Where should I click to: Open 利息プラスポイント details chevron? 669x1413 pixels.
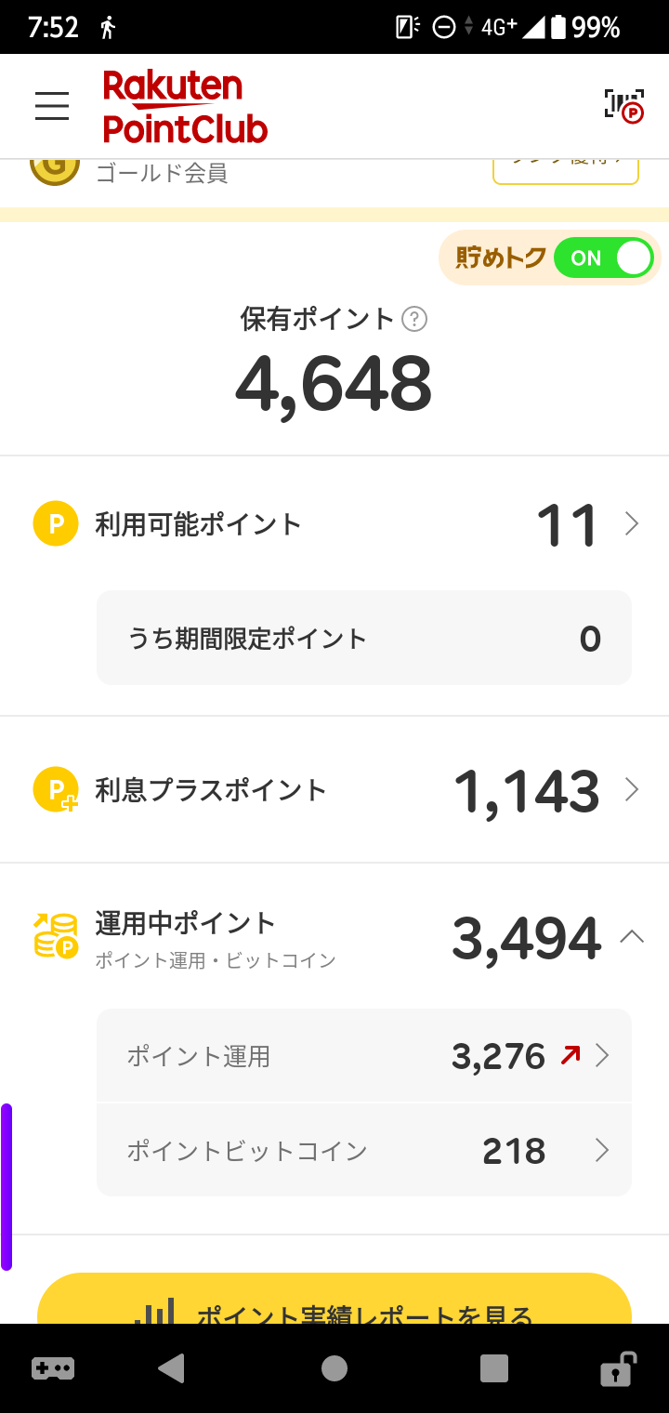632,790
